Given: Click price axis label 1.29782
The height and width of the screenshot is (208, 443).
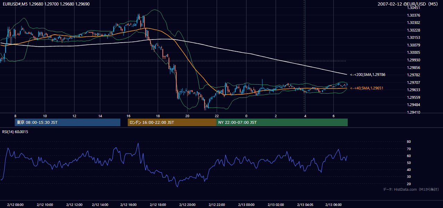Looking at the screenshot, I should [414, 75].
